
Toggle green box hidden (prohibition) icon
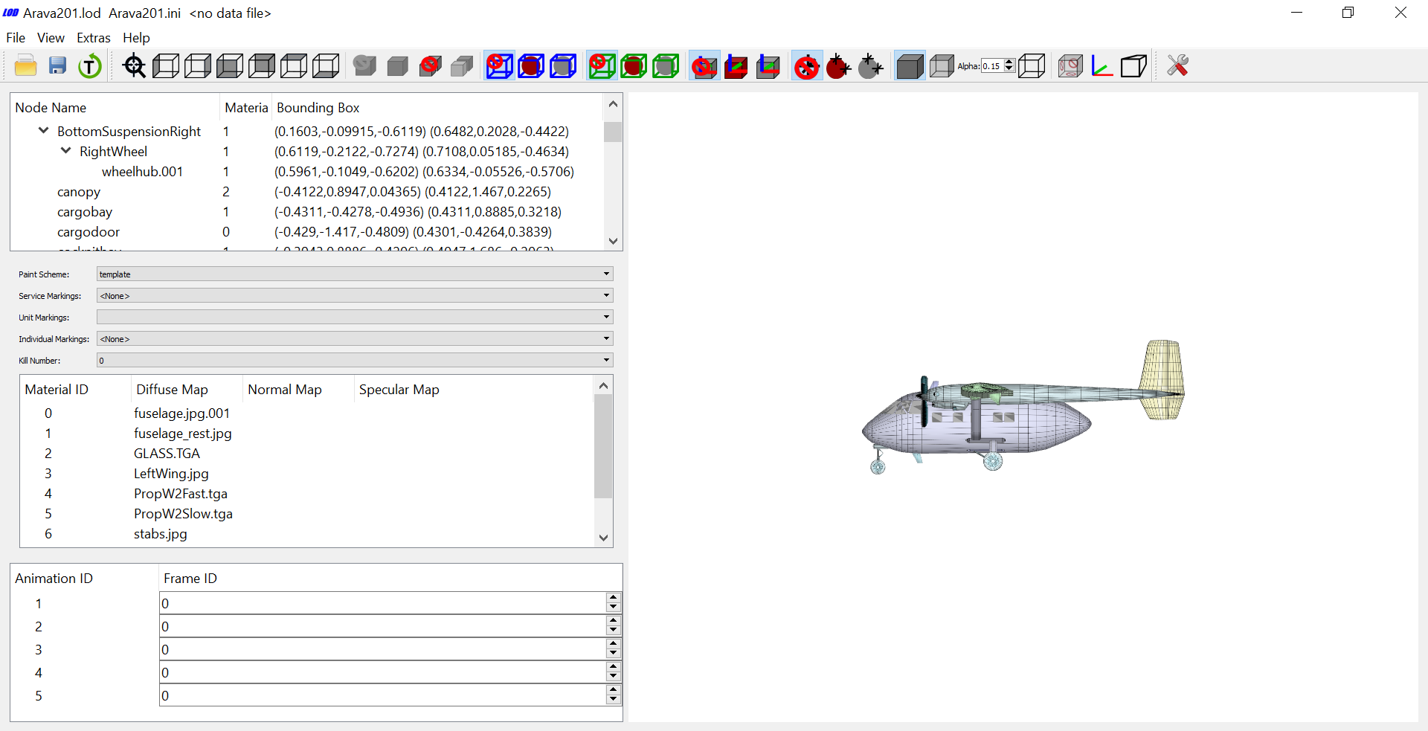(602, 66)
